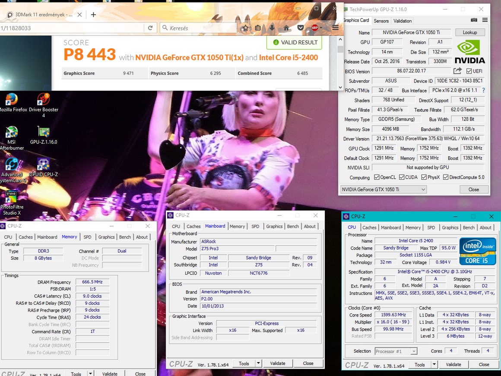Open the SPD tab in the Memory CPU-Z window

(x=87, y=237)
